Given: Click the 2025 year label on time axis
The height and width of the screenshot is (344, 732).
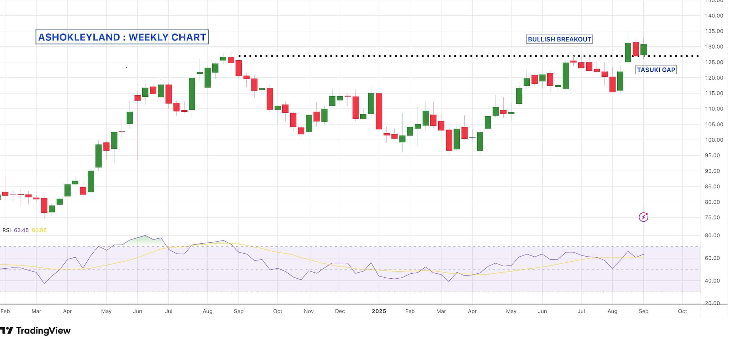Looking at the screenshot, I should [379, 311].
